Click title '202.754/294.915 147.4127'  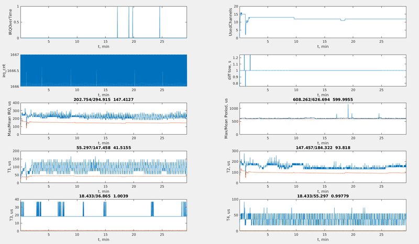103,99
